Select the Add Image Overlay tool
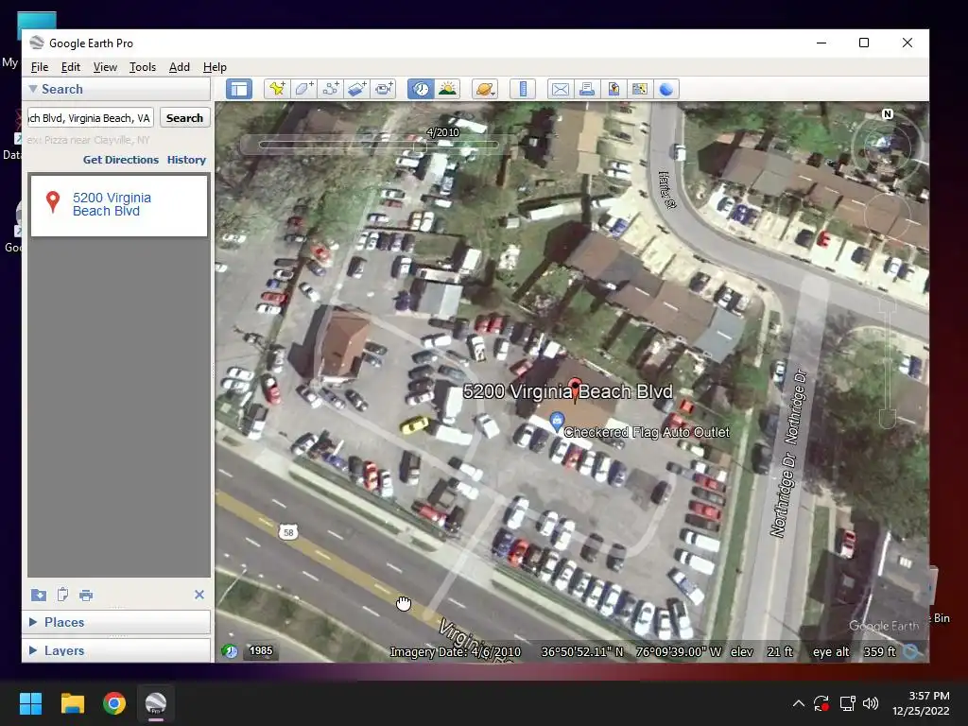This screenshot has height=726, width=968. pos(356,89)
